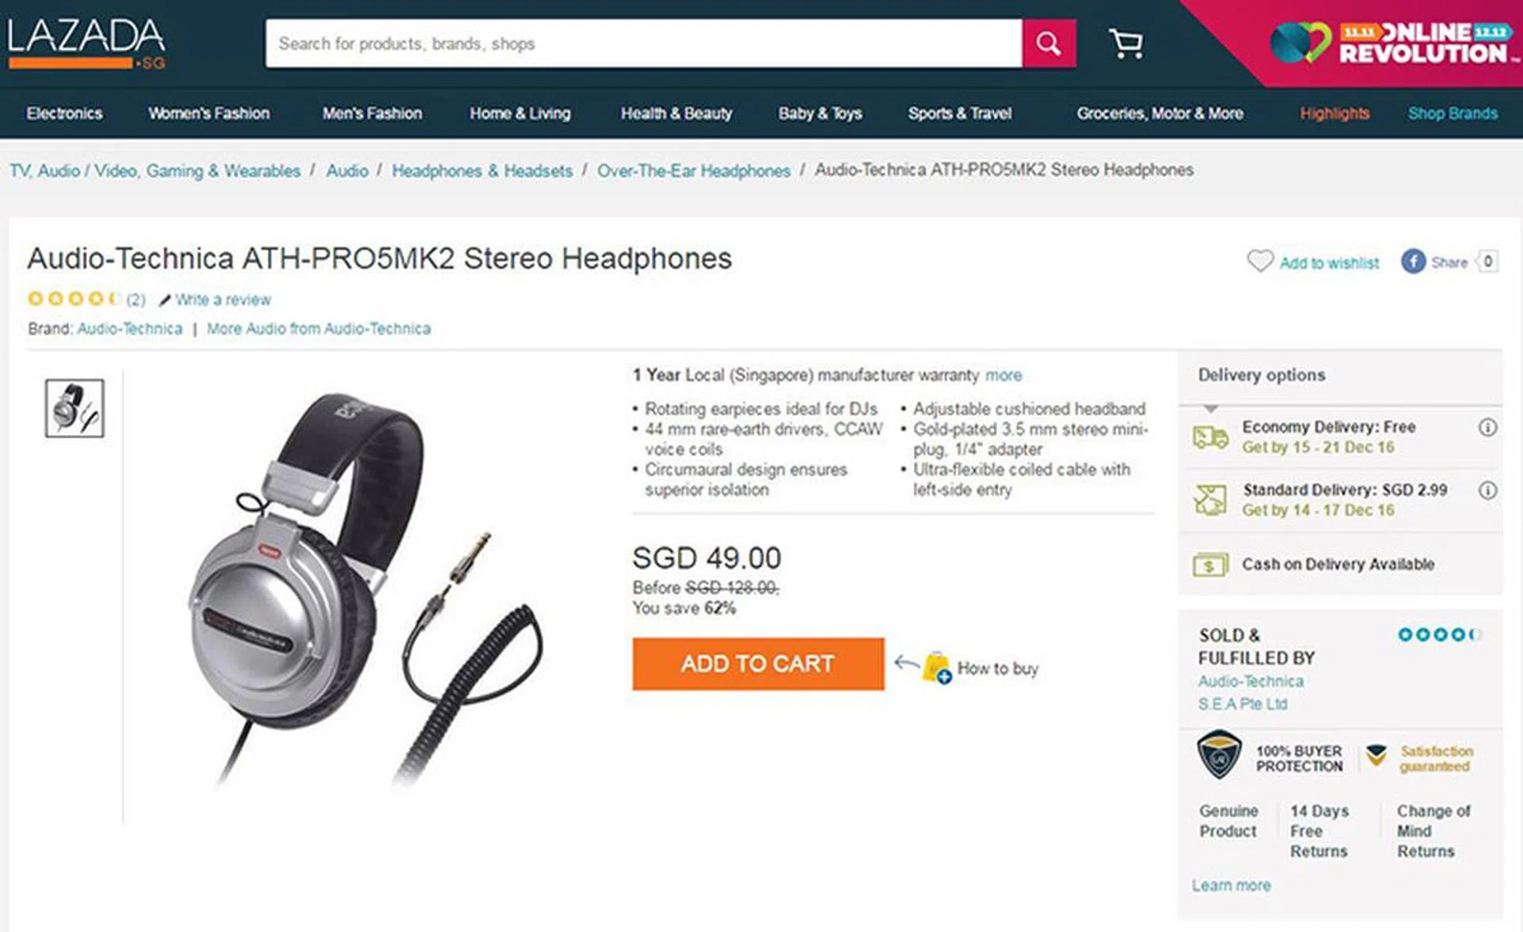Click the product star rating
This screenshot has height=932, width=1523.
75,299
